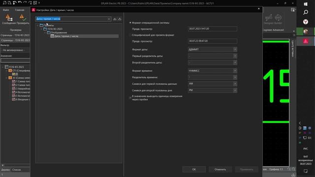Toggle units of measurement via space checkbox

(130, 98)
